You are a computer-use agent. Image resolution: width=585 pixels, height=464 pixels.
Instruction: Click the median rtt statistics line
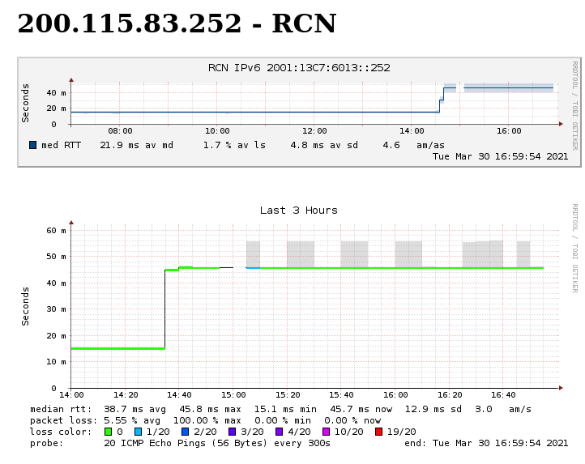[280, 409]
